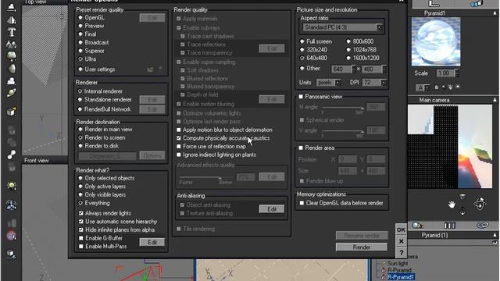Open the second tab at top of right panel

tap(476, 4)
